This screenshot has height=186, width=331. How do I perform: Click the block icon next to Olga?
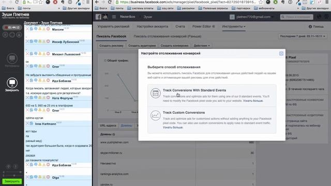(48, 177)
